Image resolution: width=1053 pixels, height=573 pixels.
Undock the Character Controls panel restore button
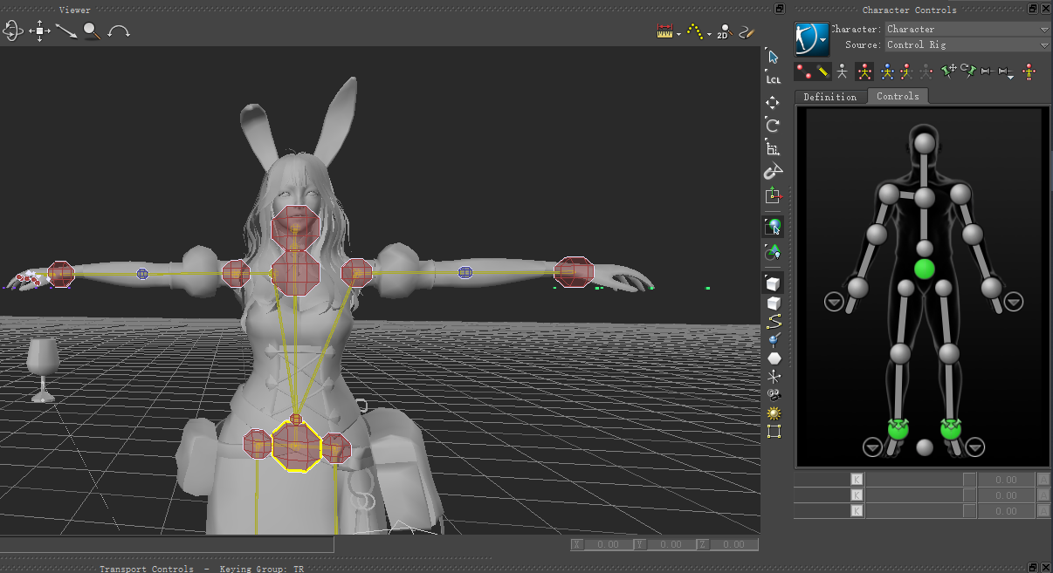pos(1033,9)
